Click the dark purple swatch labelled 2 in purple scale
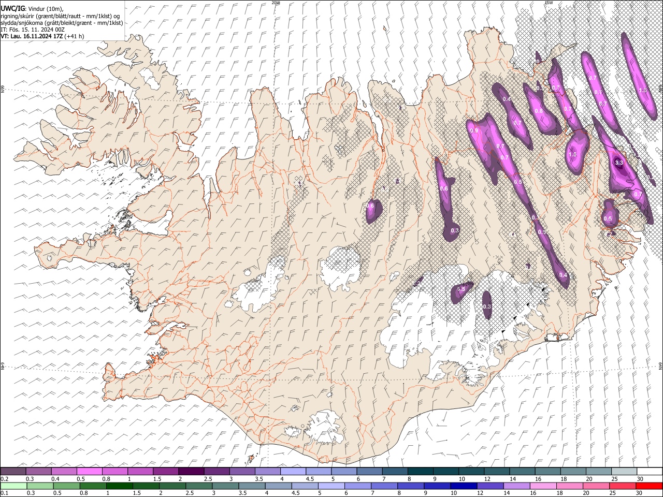663x497 pixels. [x=191, y=472]
